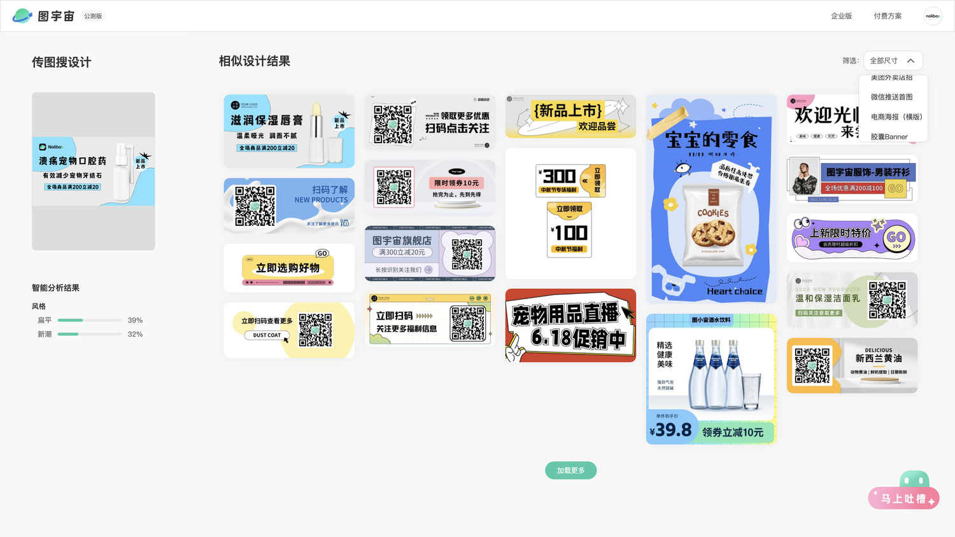Screen dimensions: 955x537
Task: Click the 32% style value
Action: coord(135,334)
